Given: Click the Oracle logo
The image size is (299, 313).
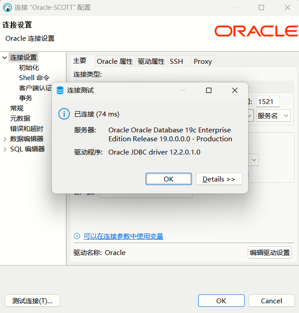Looking at the screenshot, I should tap(256, 31).
